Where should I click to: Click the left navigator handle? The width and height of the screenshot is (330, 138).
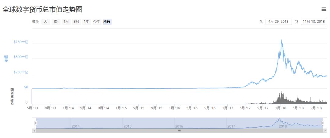click(x=36, y=123)
